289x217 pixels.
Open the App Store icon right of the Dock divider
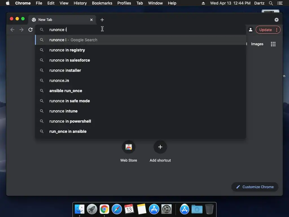coord(185,209)
